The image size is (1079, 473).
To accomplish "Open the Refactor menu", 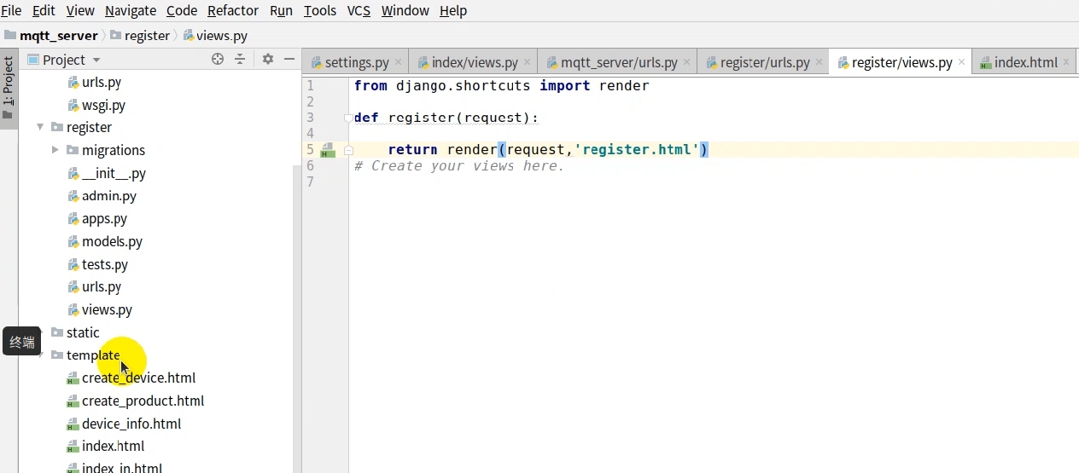I will point(233,10).
